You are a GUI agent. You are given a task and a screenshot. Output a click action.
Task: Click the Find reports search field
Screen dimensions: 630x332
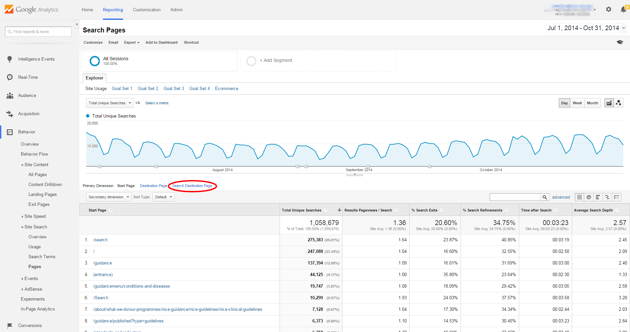[38, 32]
